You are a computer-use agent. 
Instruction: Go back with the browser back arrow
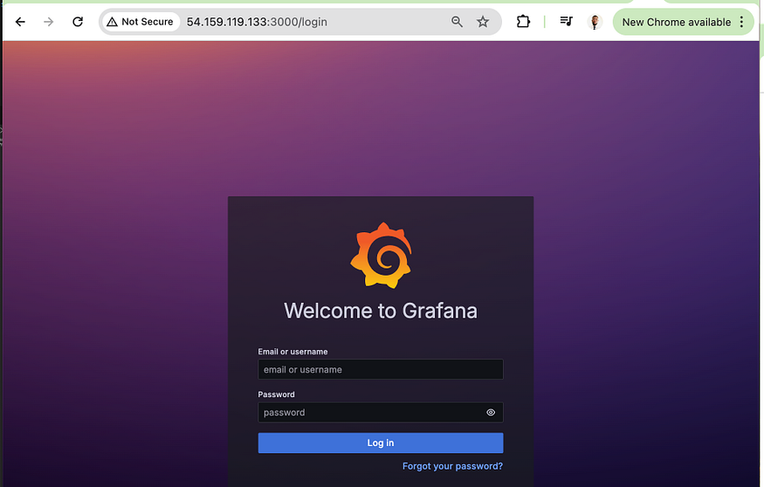20,22
